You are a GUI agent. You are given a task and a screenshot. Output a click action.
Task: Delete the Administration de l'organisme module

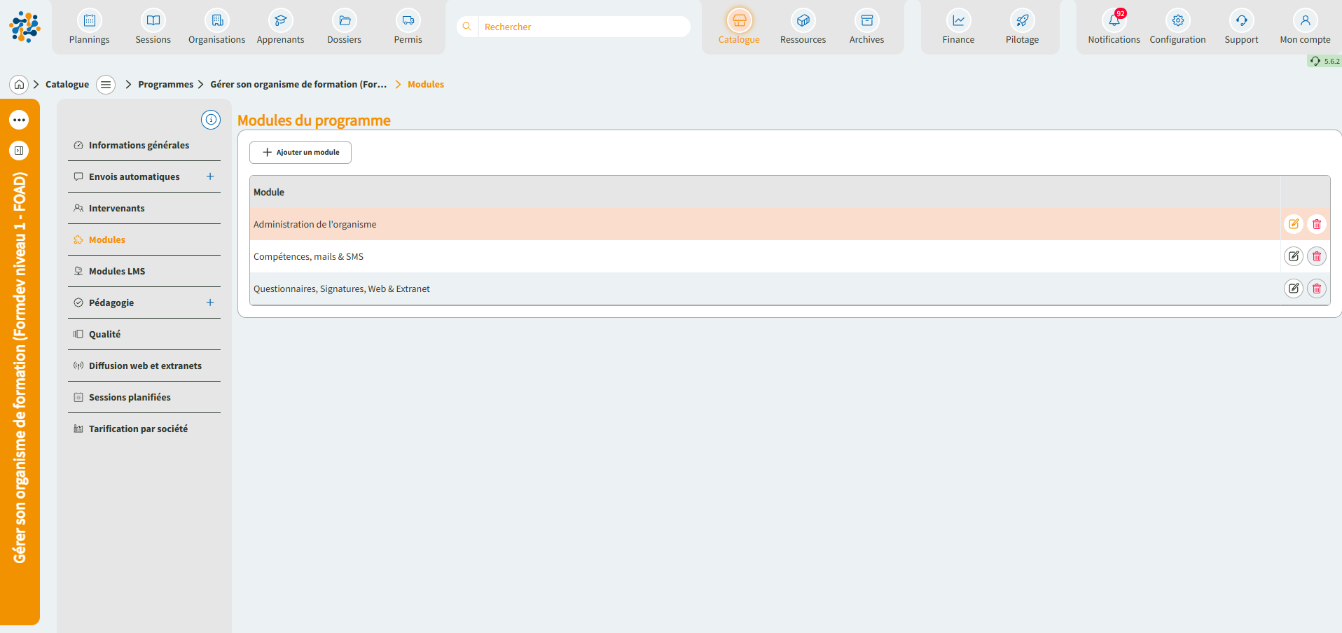click(x=1316, y=224)
